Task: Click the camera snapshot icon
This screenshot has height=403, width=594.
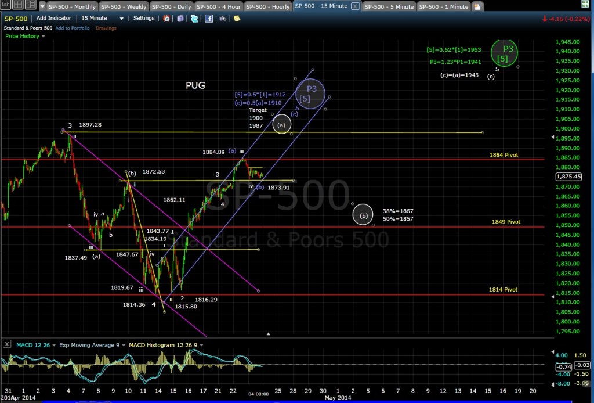Action: 223,19
